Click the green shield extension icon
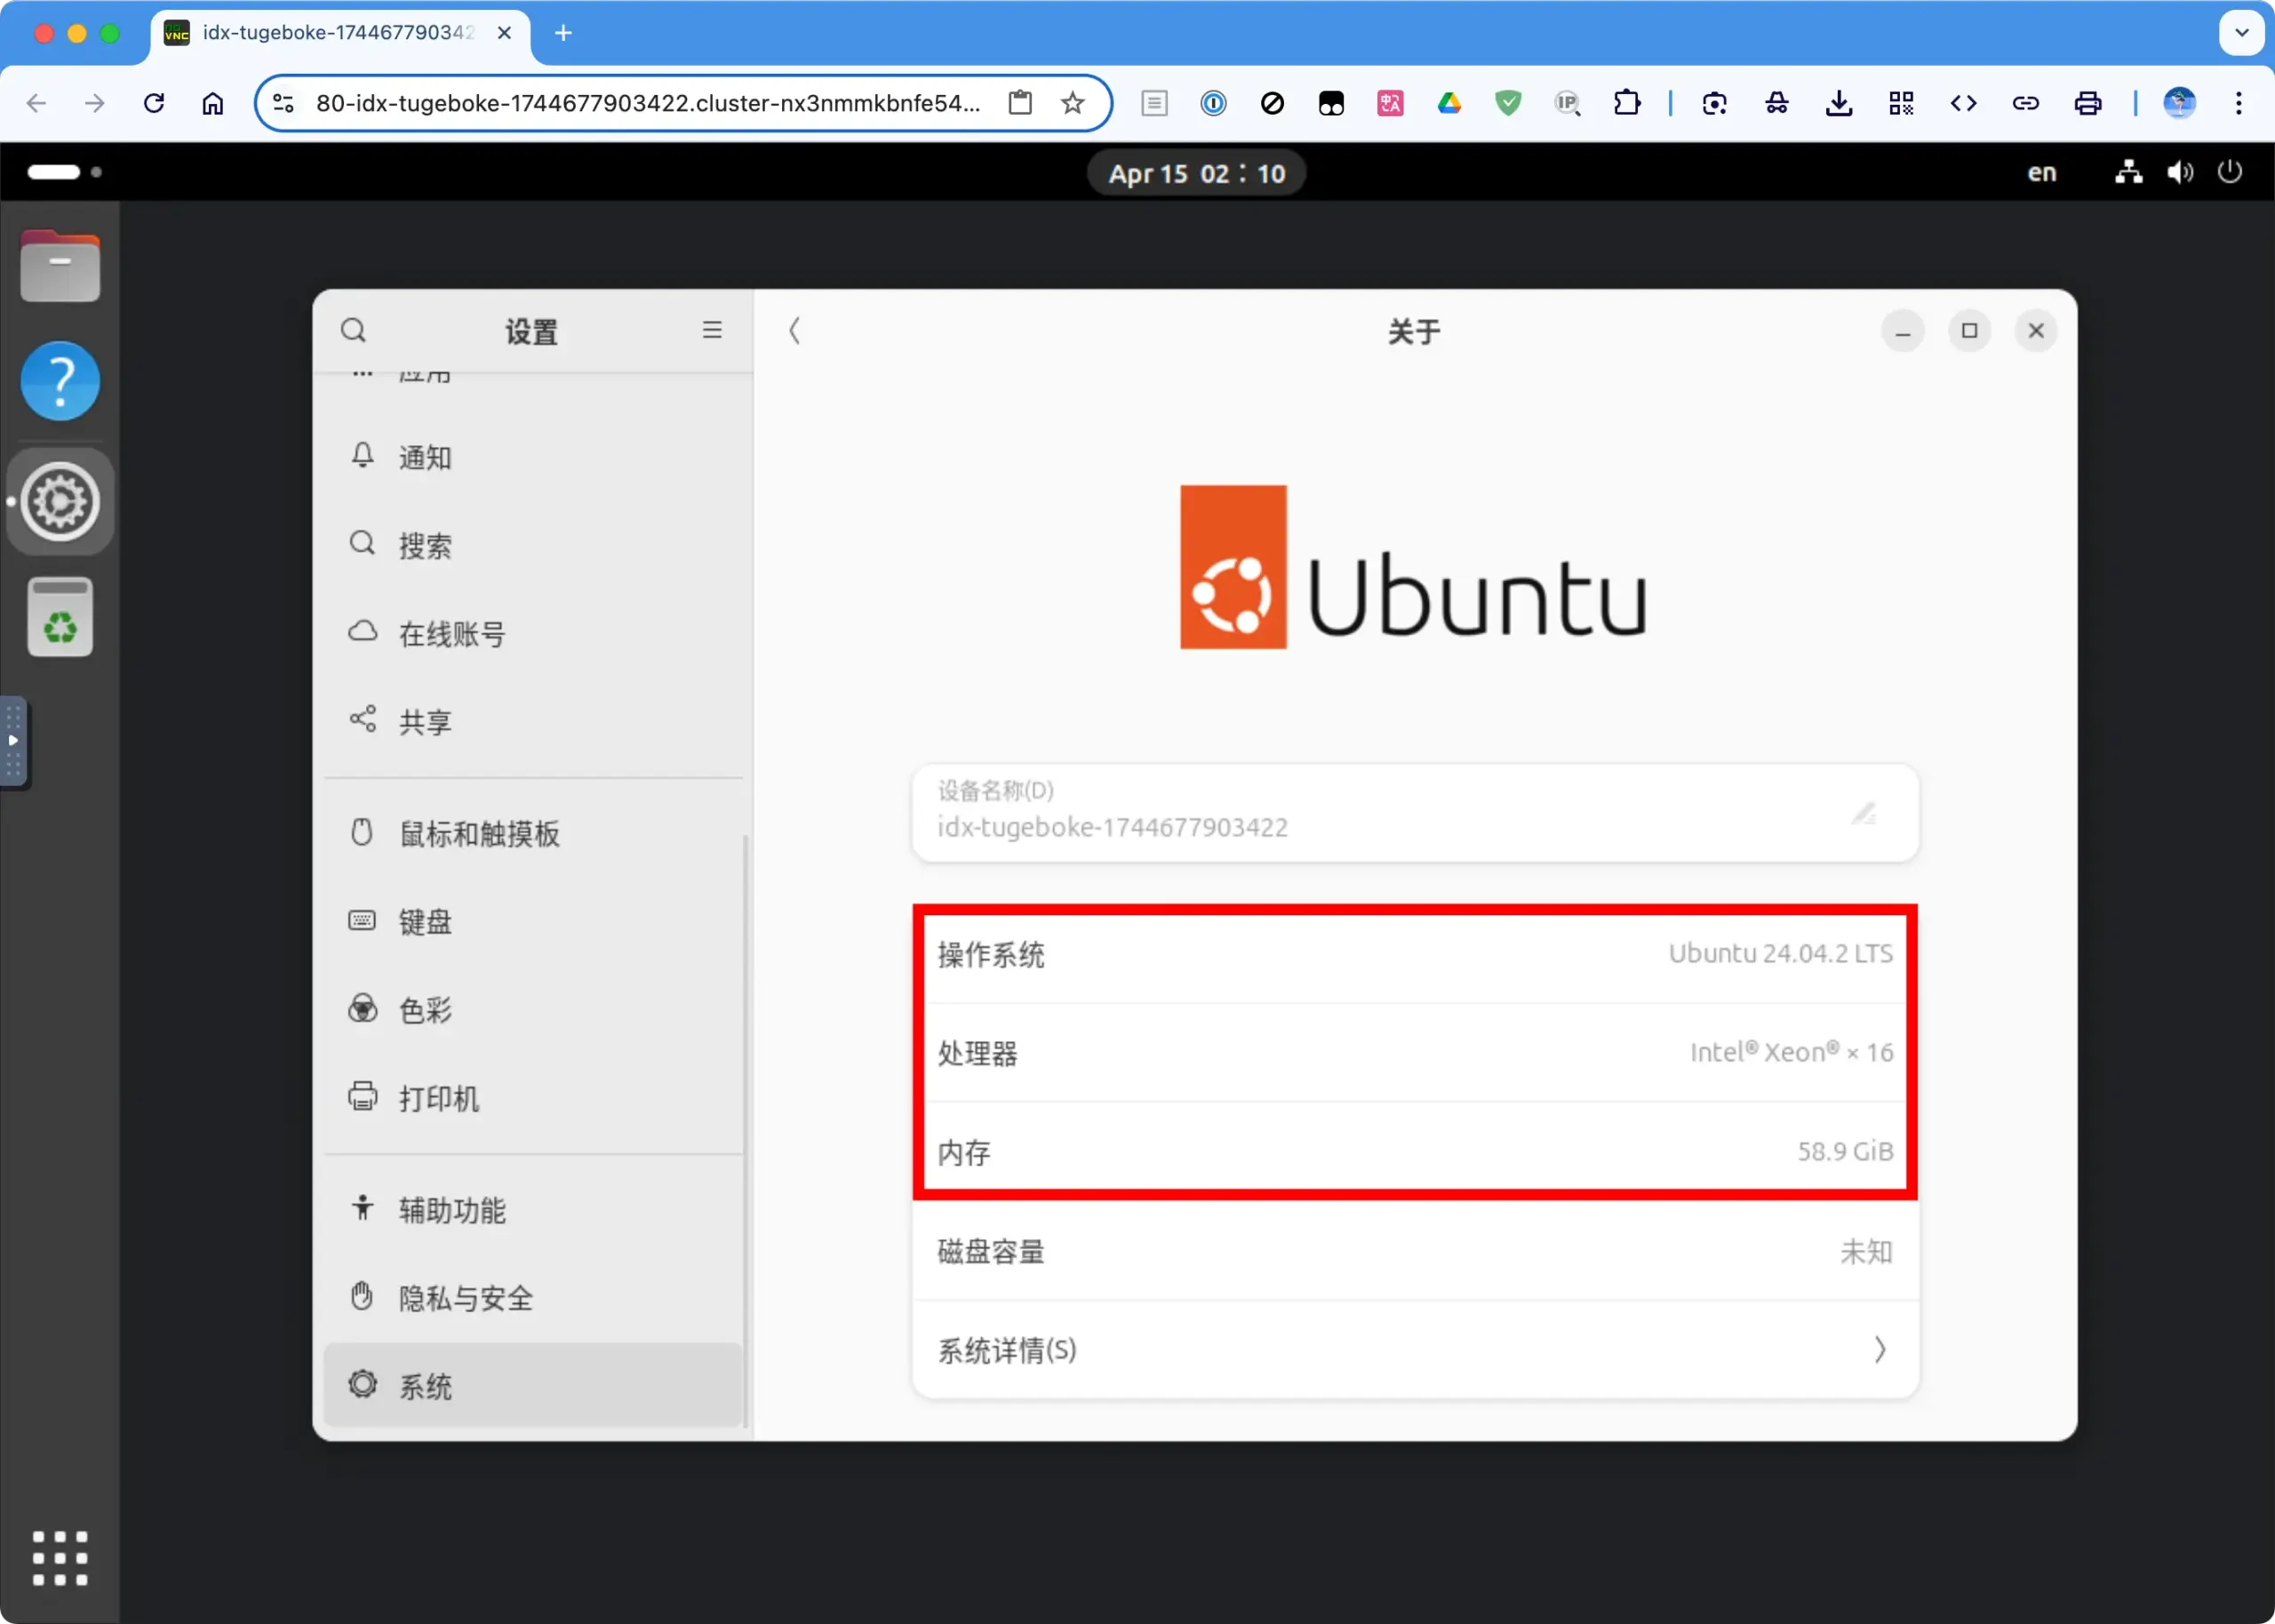Image resolution: width=2275 pixels, height=1624 pixels. tap(1508, 103)
